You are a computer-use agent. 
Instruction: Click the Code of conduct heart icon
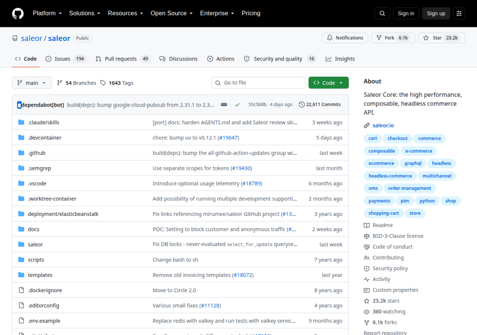click(367, 247)
